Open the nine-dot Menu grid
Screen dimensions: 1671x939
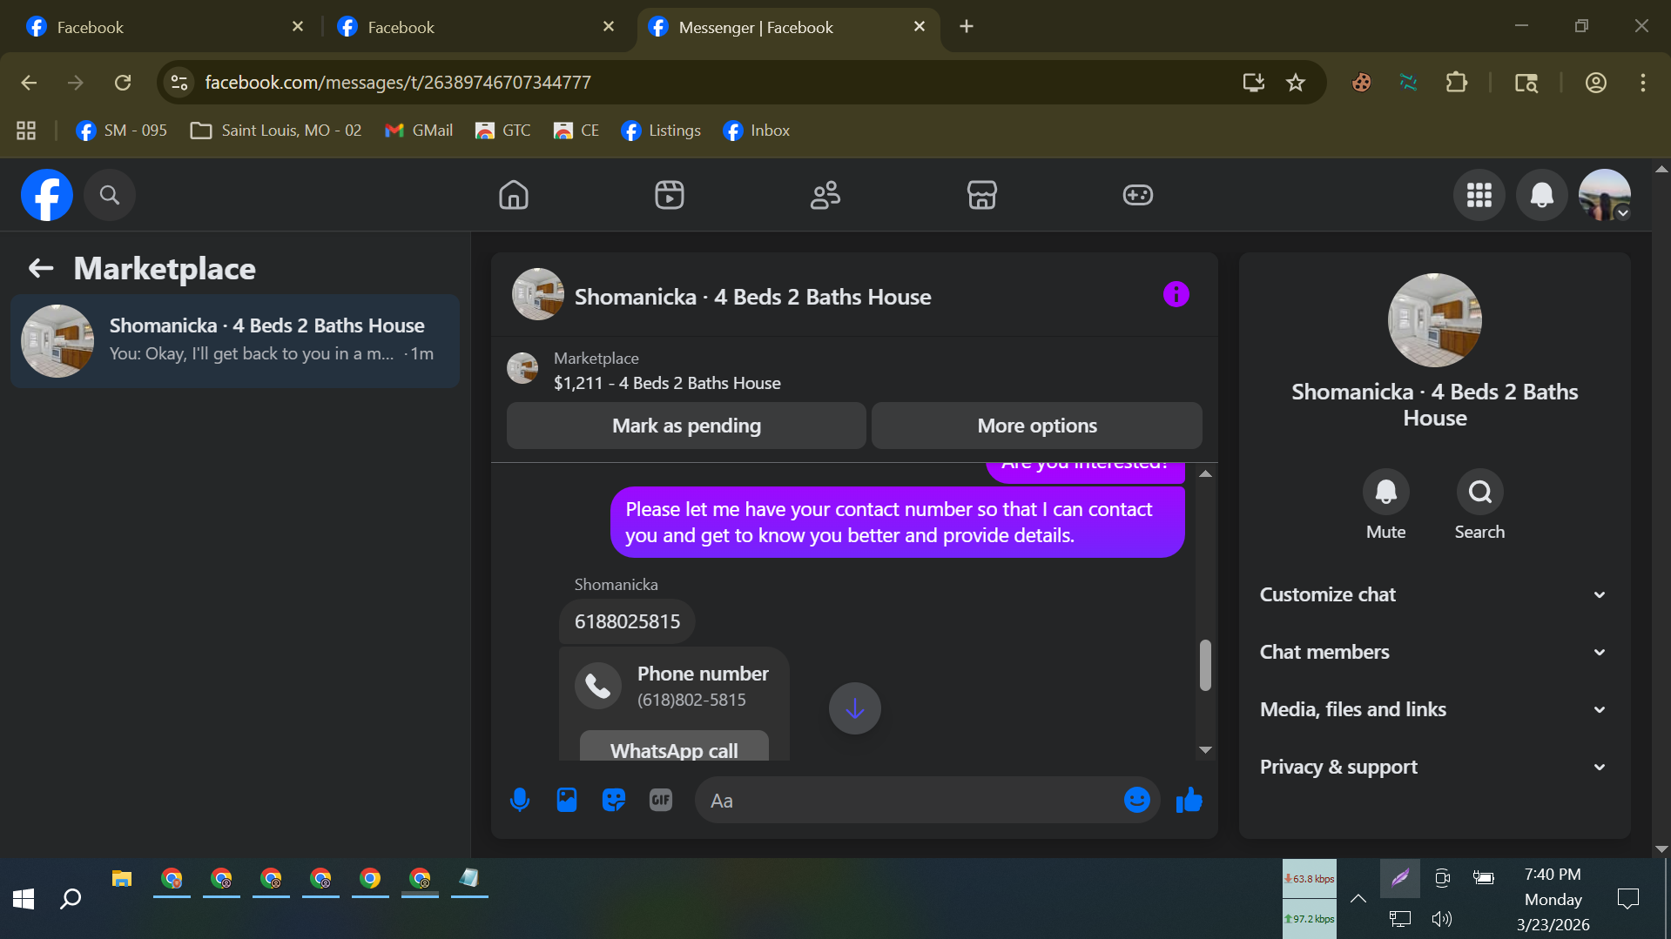pos(1479,195)
